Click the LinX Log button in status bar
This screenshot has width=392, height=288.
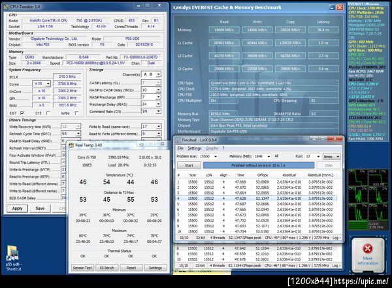tap(336, 238)
